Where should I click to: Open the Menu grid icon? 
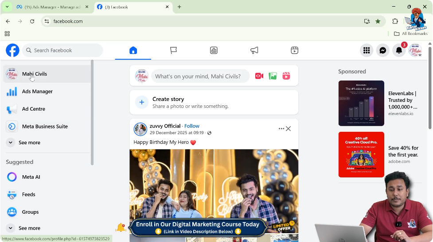pyautogui.click(x=367, y=50)
